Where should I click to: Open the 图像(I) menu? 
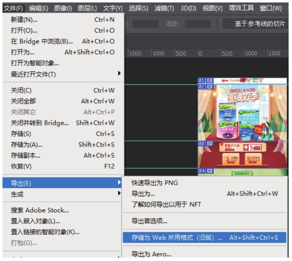63,8
